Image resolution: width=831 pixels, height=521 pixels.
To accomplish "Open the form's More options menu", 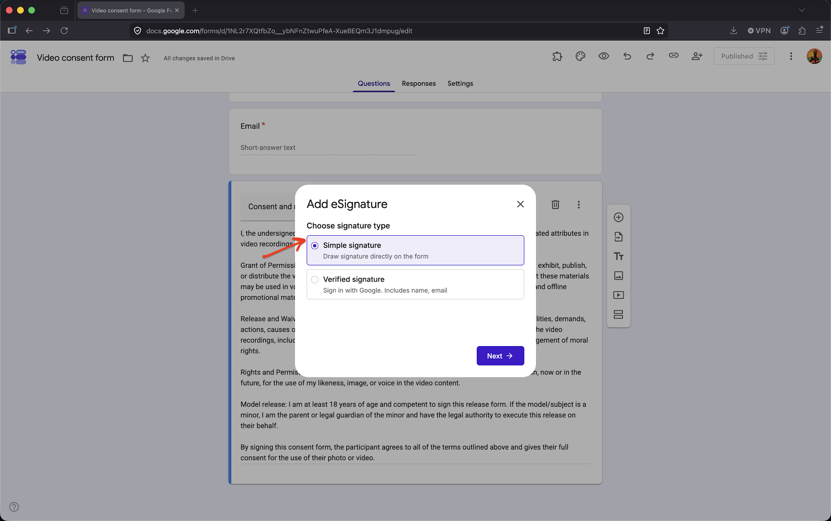I will (791, 56).
